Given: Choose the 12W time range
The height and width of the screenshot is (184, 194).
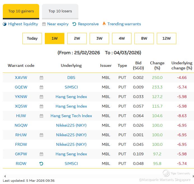Looking at the screenshot, I should coord(167,38).
